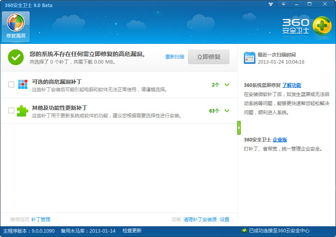Image resolution: width=336 pixels, height=237 pixels.
Task: Click the 重新扫描 rescan link
Action: pos(175,57)
